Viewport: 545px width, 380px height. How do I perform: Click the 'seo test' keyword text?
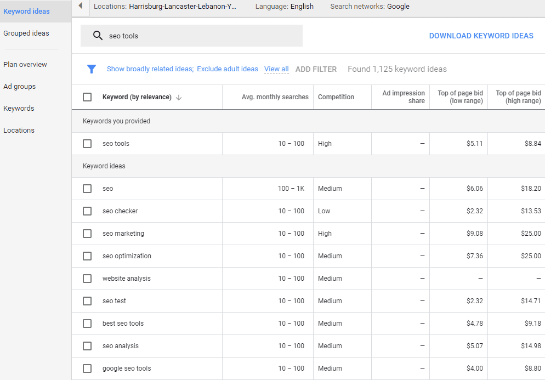click(x=114, y=301)
